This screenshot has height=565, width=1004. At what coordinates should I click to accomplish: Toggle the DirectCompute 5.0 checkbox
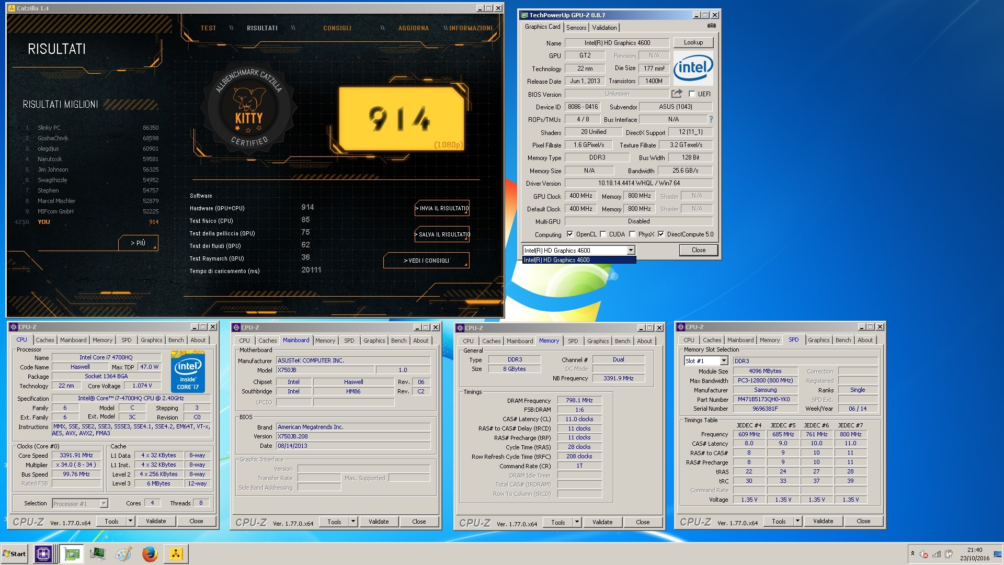661,234
